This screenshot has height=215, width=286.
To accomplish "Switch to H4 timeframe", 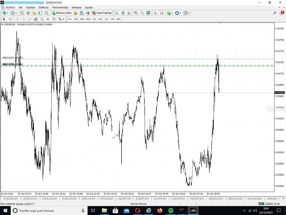I will [100, 19].
